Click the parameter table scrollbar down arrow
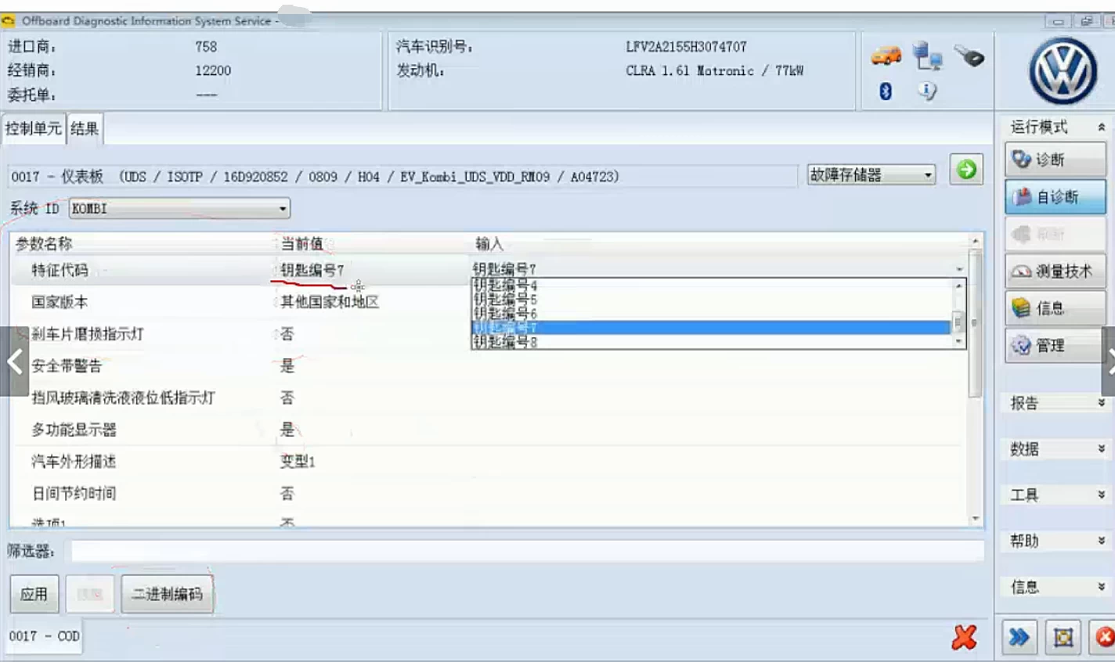Image resolution: width=1115 pixels, height=662 pixels. click(976, 519)
